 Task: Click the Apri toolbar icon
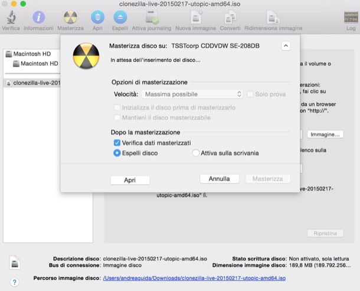pyautogui.click(x=97, y=18)
